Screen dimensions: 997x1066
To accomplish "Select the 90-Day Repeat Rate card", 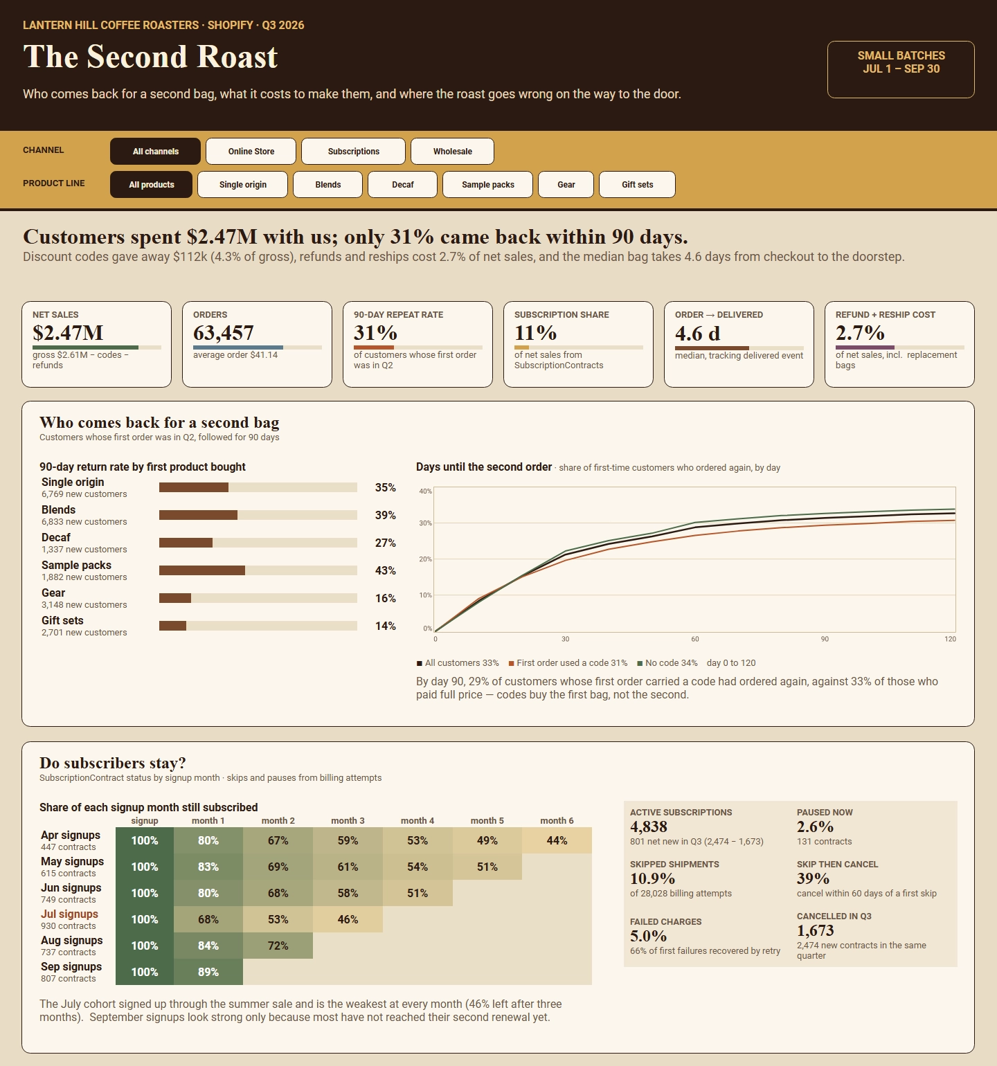I will click(418, 344).
